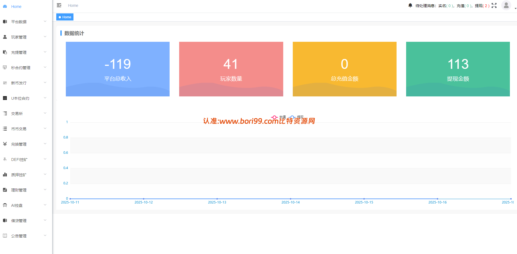Screen dimensions: 517x254
Task: Click the 2025-10-16 chart data point
Action: click(438, 199)
